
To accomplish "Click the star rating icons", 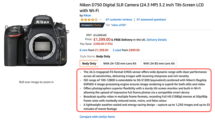I will (89, 20).
